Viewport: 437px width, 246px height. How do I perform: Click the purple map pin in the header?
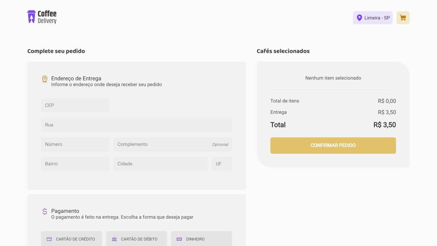[x=359, y=17]
